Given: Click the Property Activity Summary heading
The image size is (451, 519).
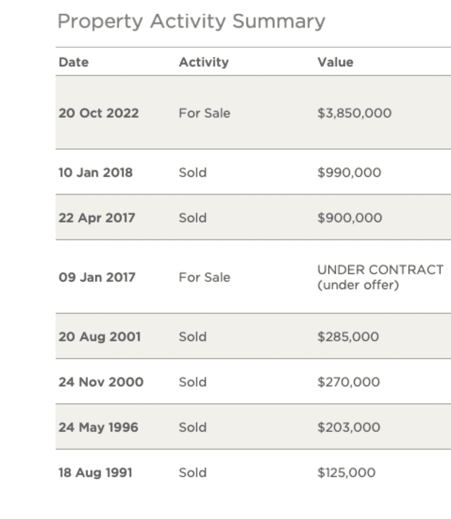Looking at the screenshot, I should coord(191,22).
